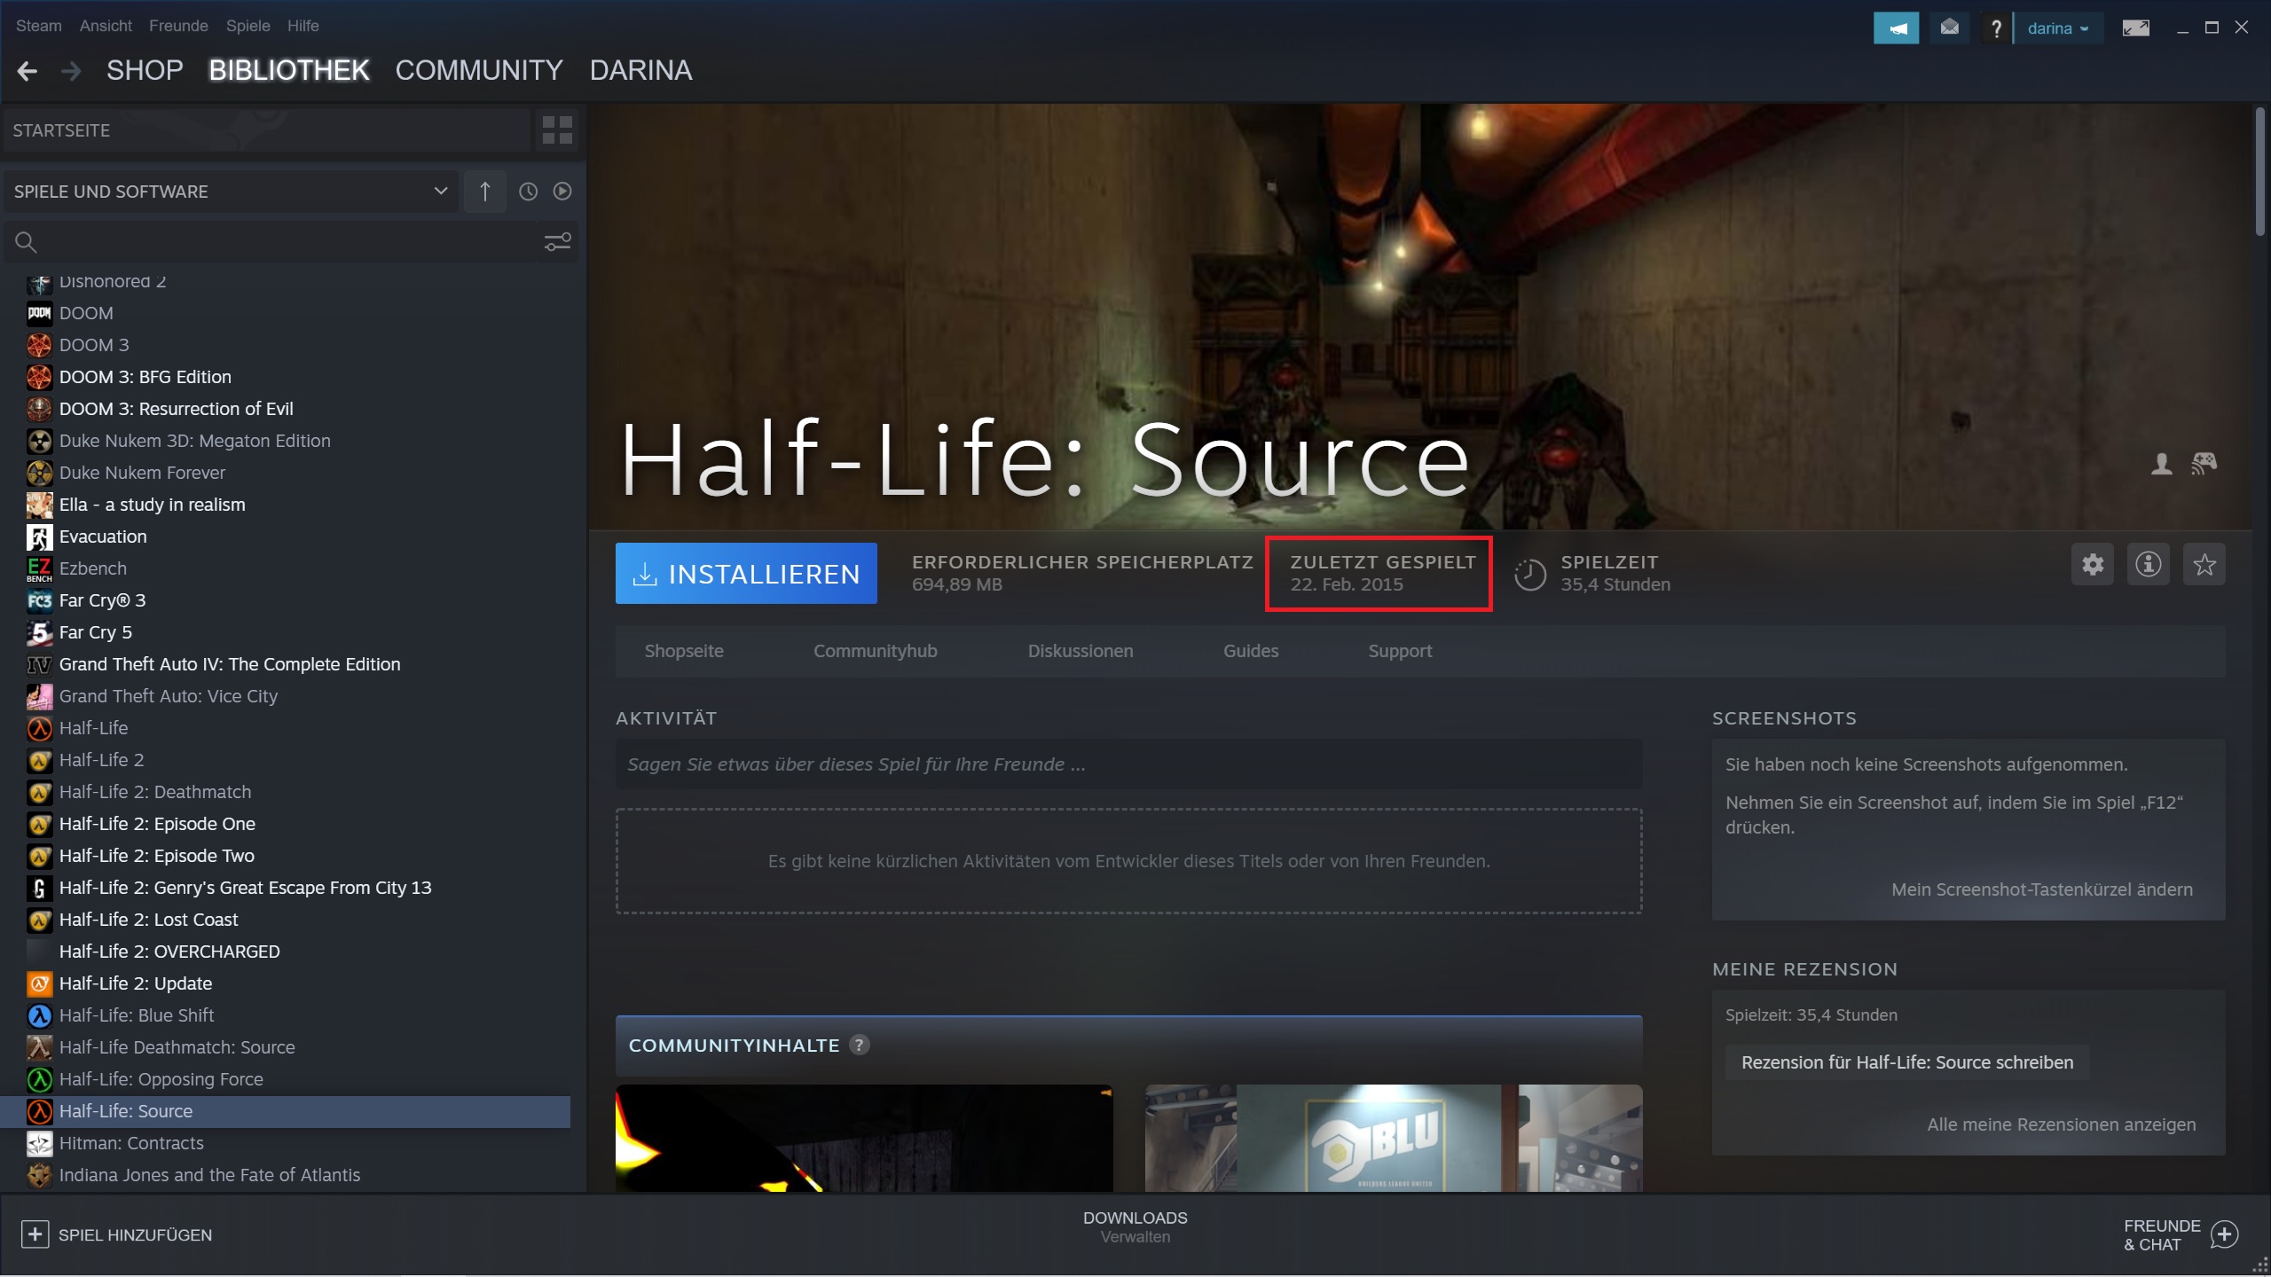This screenshot has width=2271, height=1277.
Task: Open game settings gear icon
Action: [x=2093, y=565]
